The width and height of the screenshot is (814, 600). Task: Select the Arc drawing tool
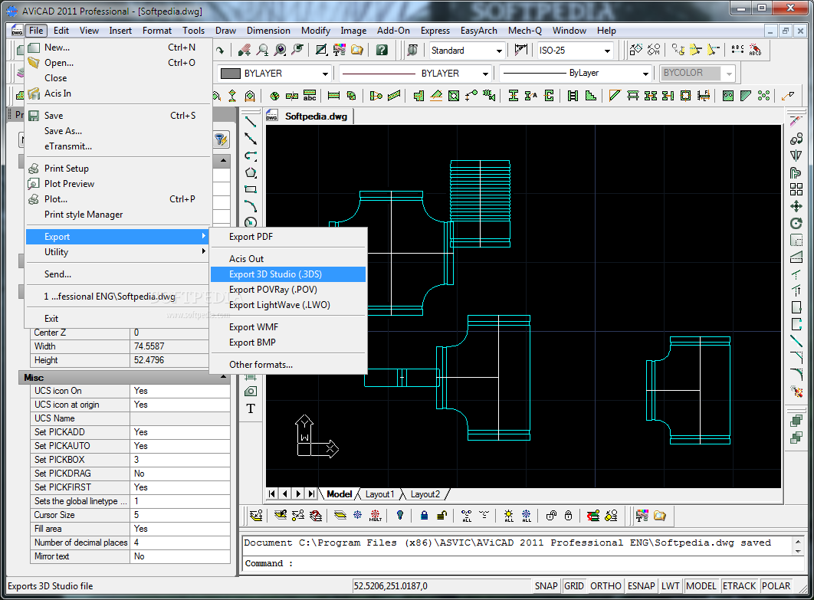pos(251,206)
